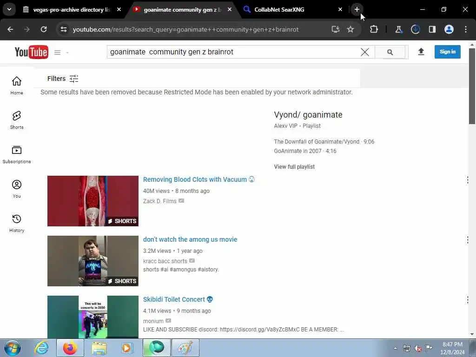
Task: Play The Downfall of Goanimate/Vyond video
Action: tap(324, 141)
